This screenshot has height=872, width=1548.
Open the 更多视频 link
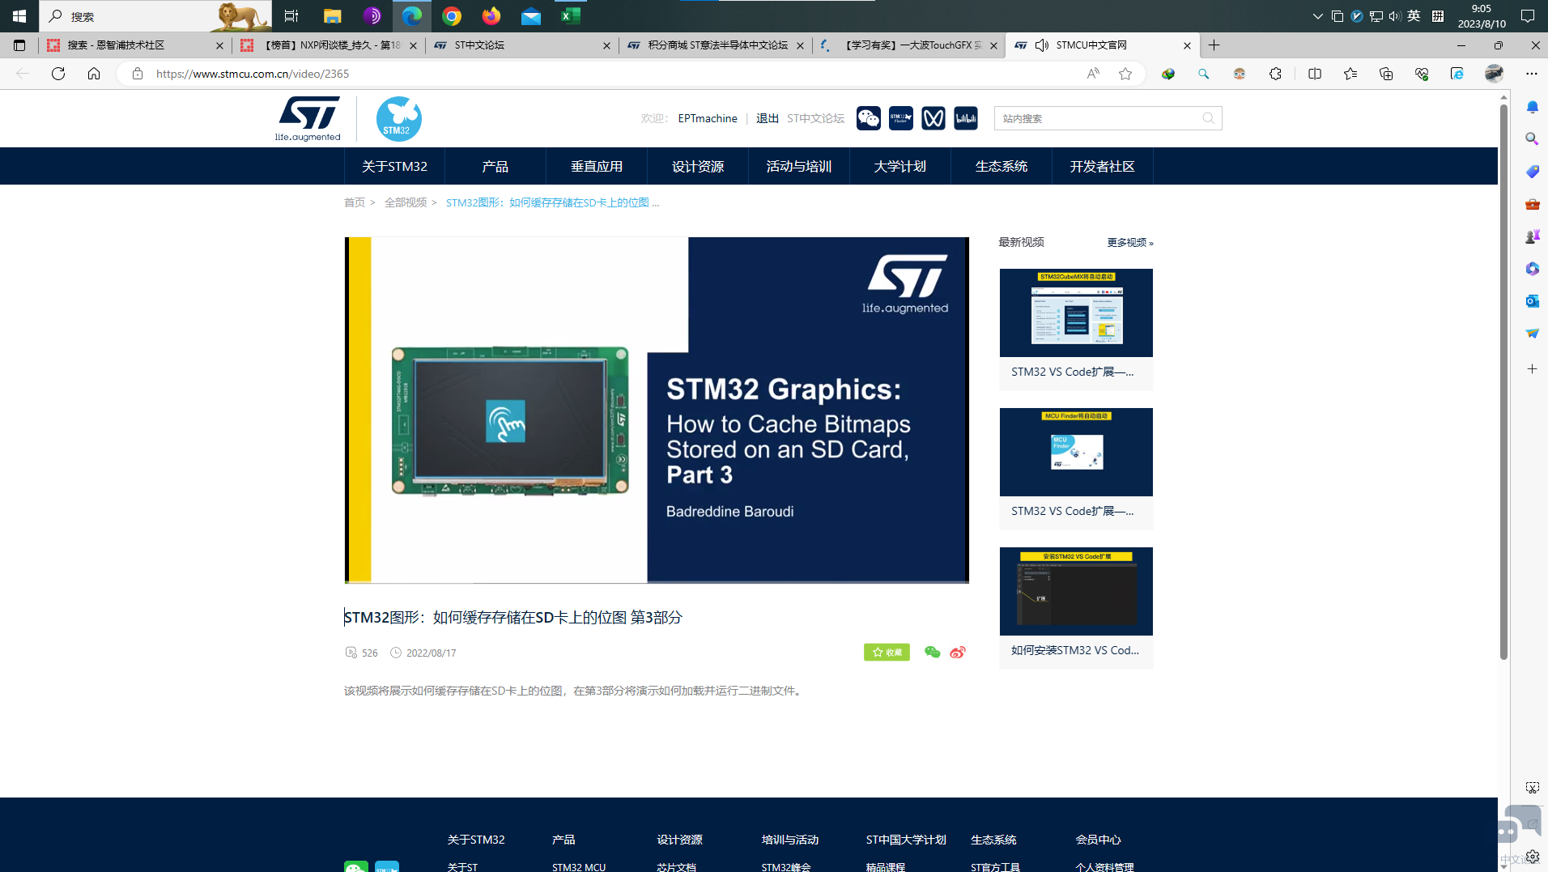click(x=1130, y=242)
